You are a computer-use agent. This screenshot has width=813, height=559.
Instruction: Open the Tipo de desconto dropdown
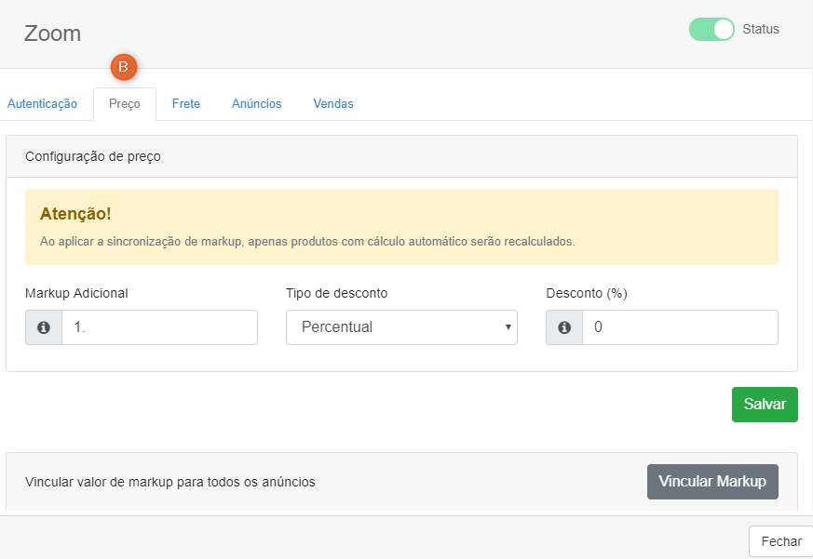(401, 327)
